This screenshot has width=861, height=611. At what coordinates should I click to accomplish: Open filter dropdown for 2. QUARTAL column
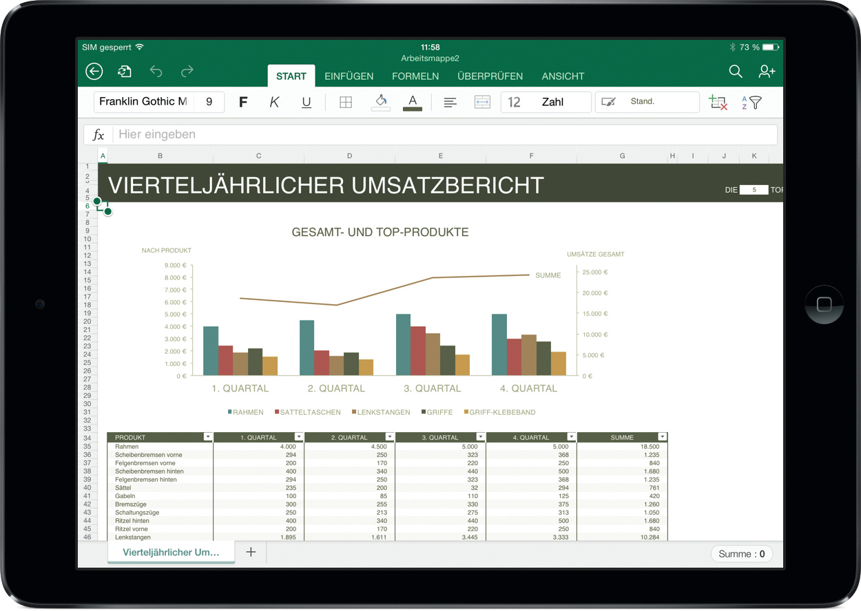pyautogui.click(x=389, y=437)
